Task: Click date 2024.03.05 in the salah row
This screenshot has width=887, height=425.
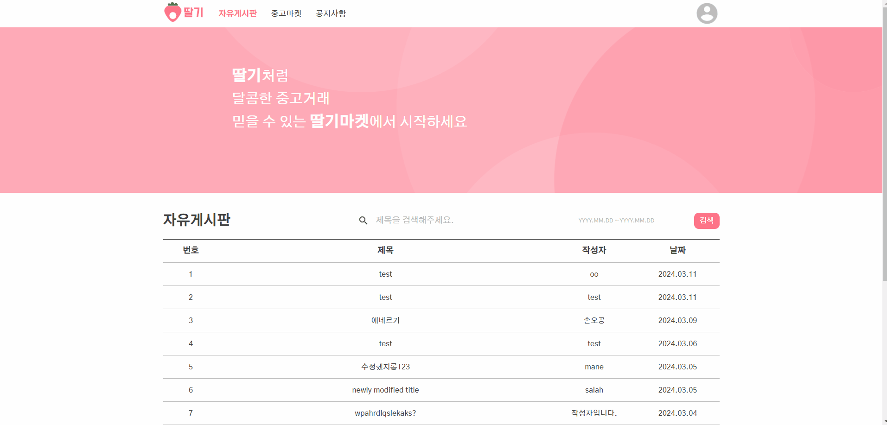Action: pyautogui.click(x=677, y=390)
